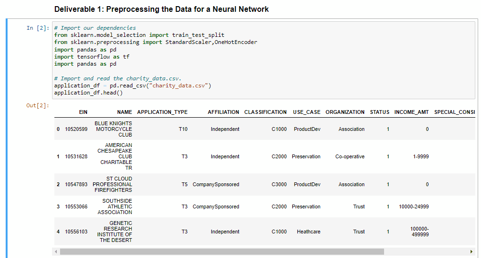Click the Out[2] output prompt label
This screenshot has width=481, height=258.
[38, 105]
